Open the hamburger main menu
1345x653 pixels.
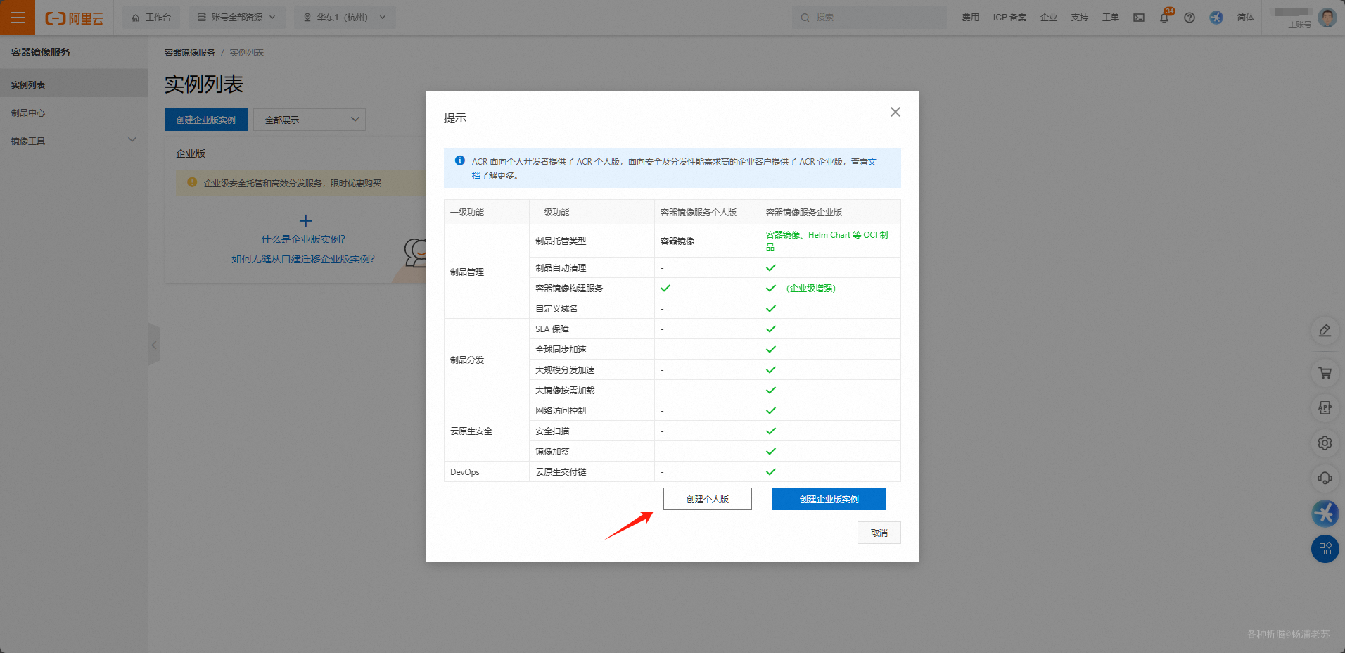pyautogui.click(x=18, y=18)
